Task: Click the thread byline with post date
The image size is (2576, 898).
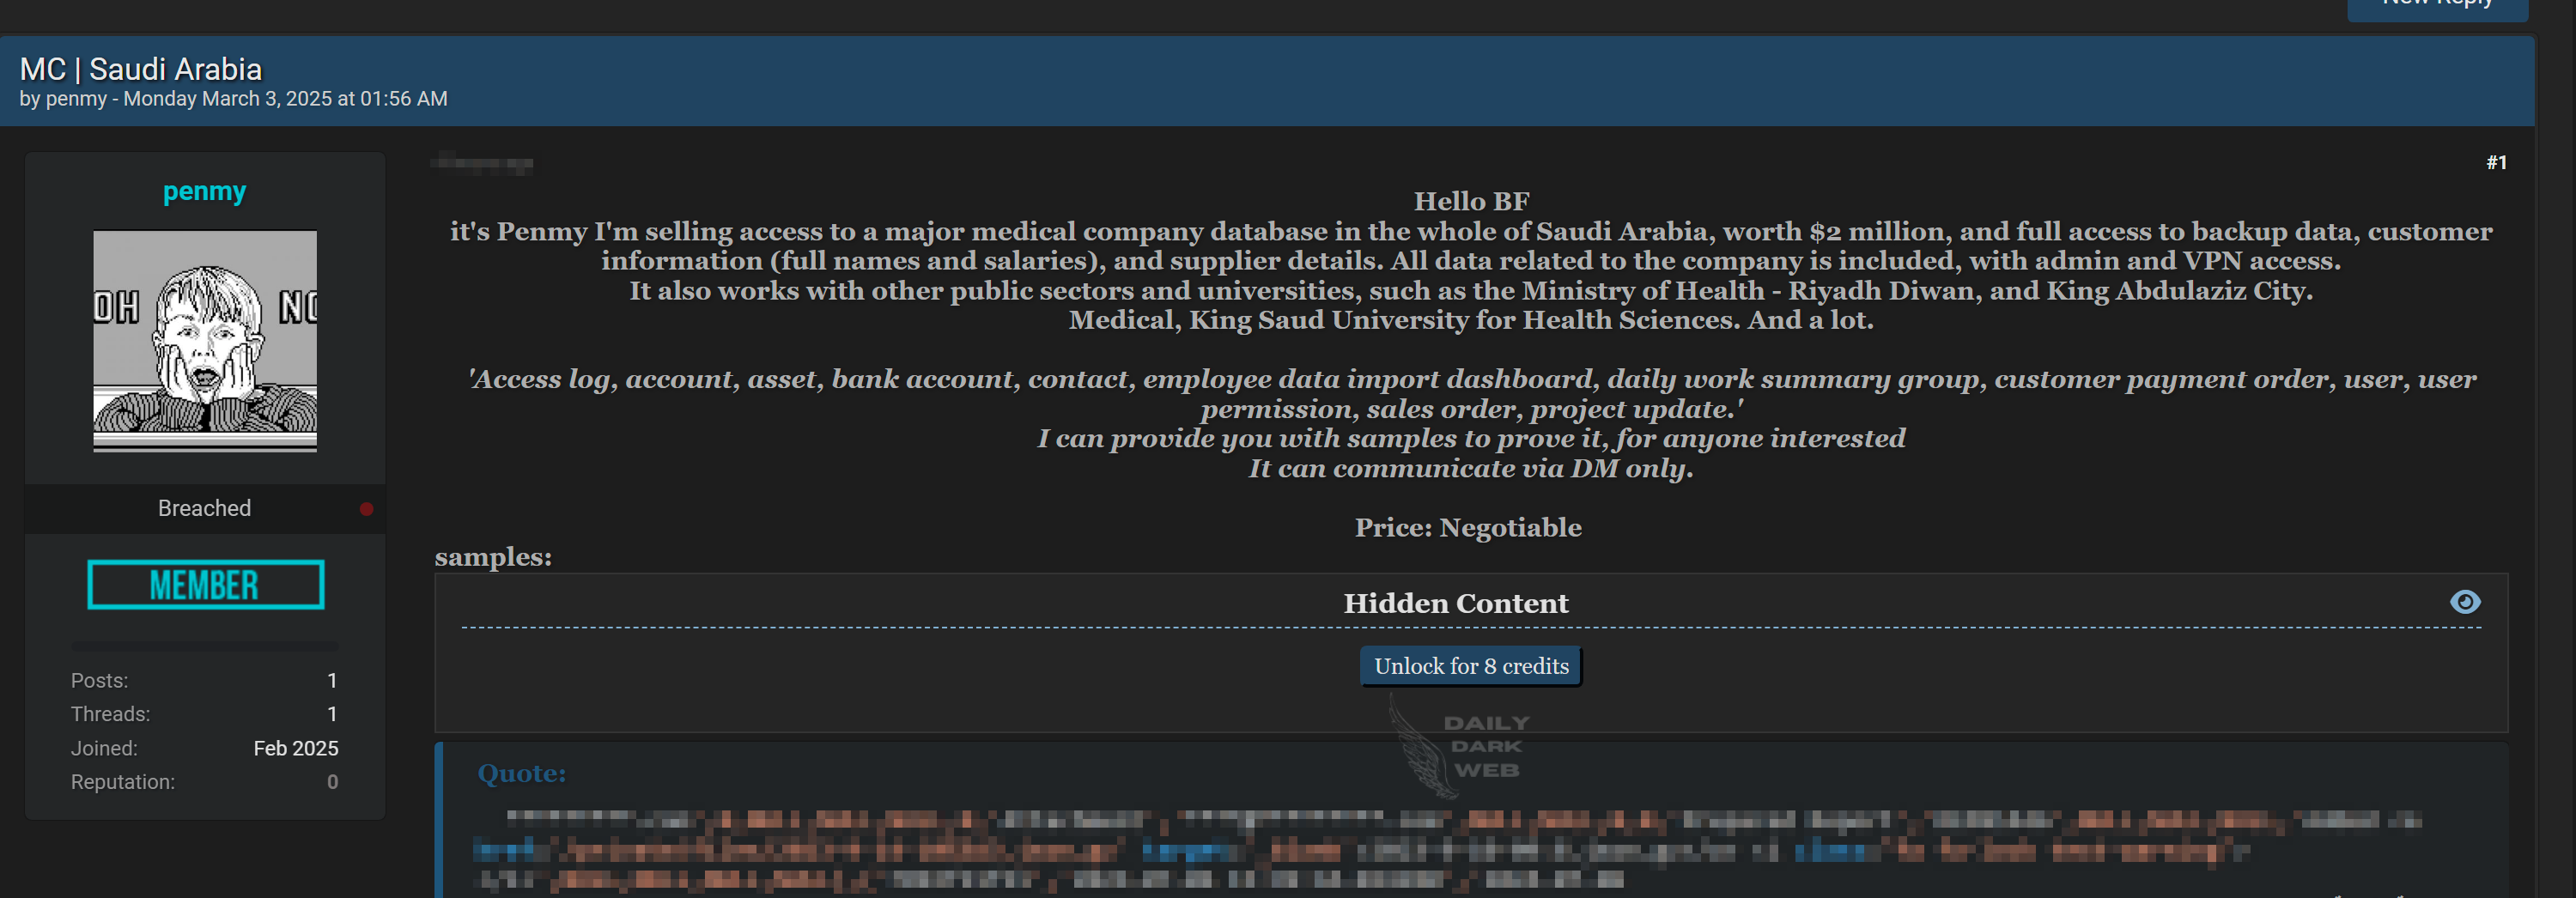Action: click(x=233, y=99)
